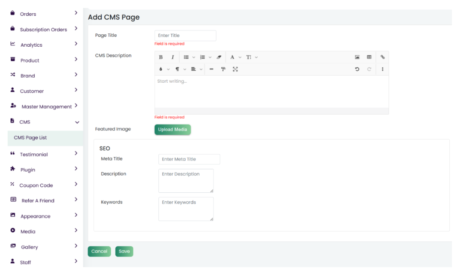Click the insert link icon
The width and height of the screenshot is (458, 269).
coord(383,57)
